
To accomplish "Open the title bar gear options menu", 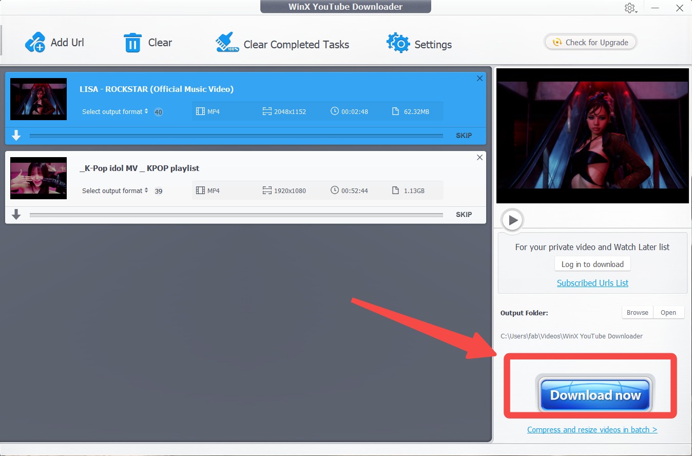I will 630,8.
